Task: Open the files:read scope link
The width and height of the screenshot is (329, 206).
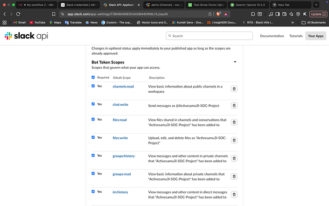Action: [x=119, y=120]
